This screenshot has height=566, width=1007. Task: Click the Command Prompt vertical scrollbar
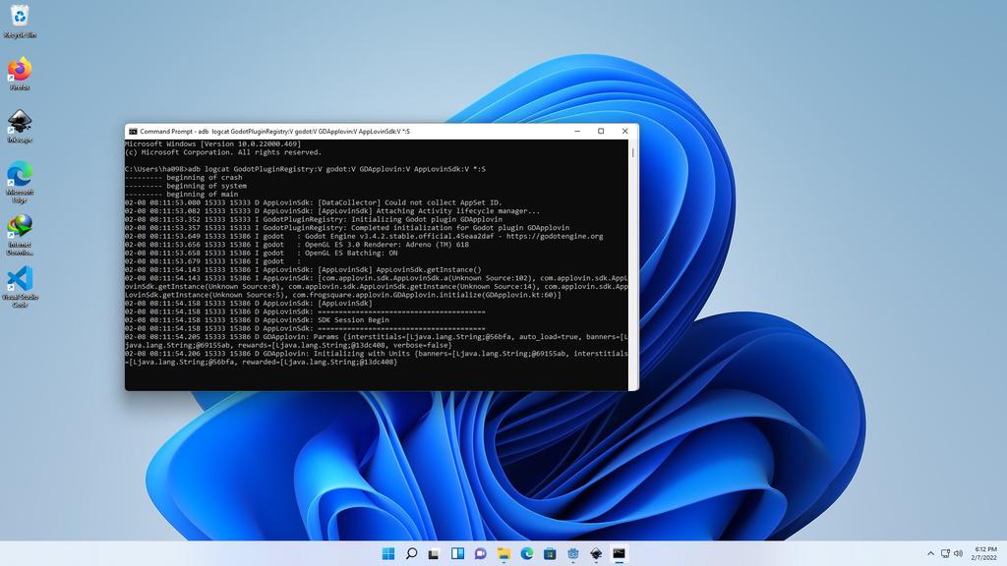[x=632, y=264]
